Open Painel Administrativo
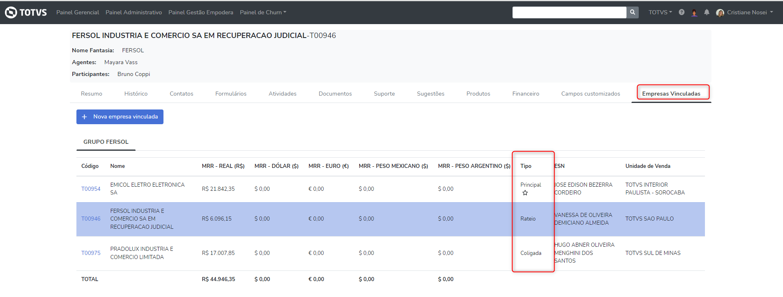The height and width of the screenshot is (297, 783). point(134,12)
